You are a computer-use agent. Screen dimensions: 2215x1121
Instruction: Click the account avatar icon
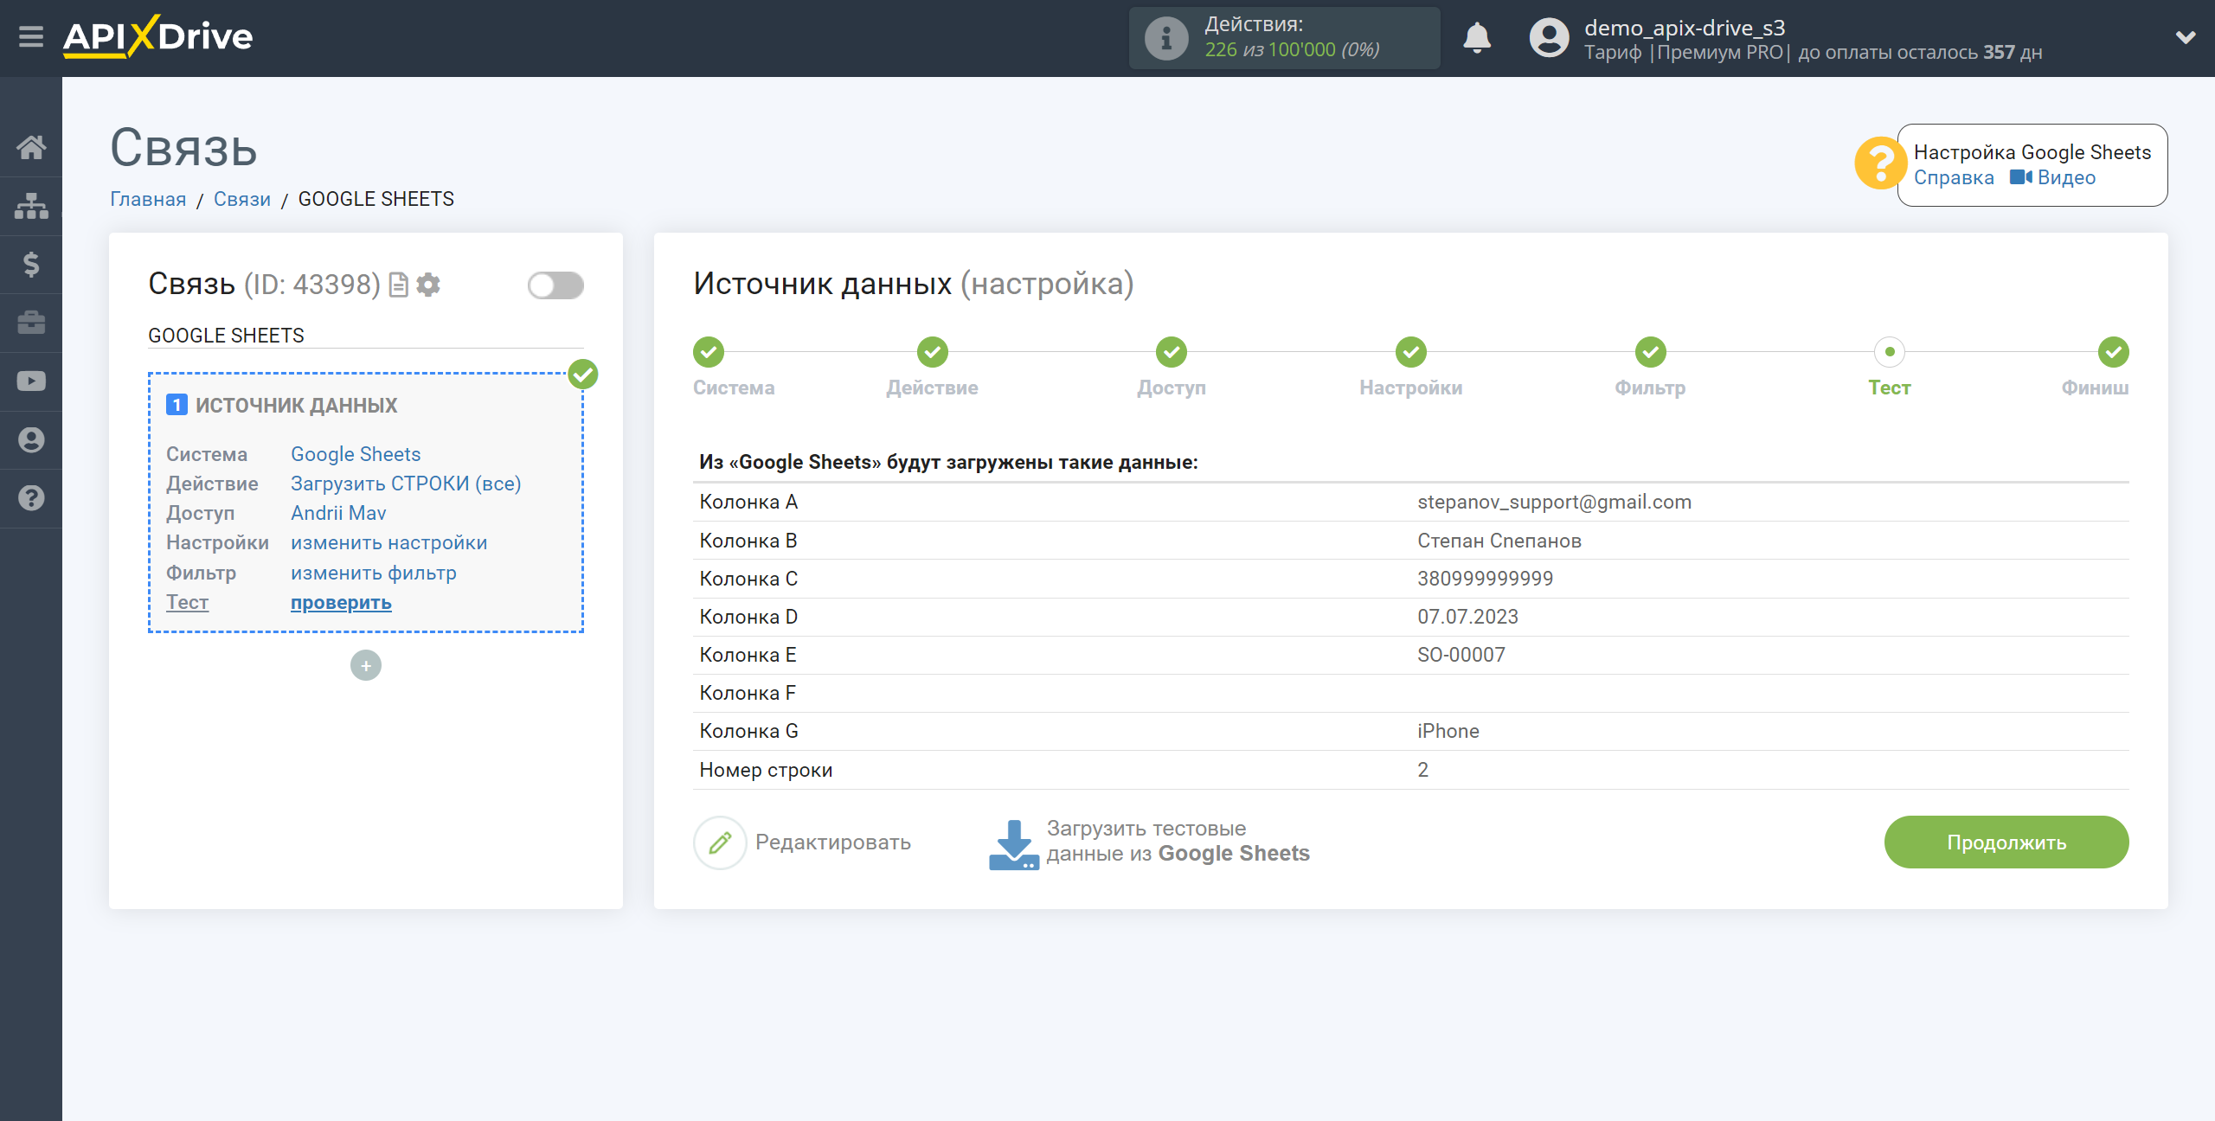(x=1549, y=38)
